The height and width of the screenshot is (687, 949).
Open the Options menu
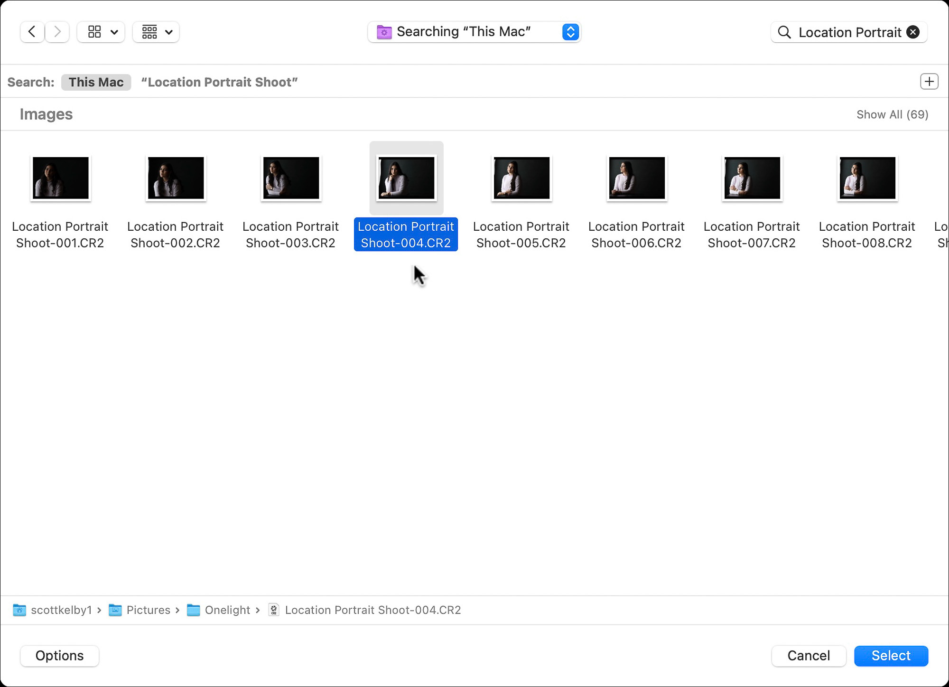59,656
